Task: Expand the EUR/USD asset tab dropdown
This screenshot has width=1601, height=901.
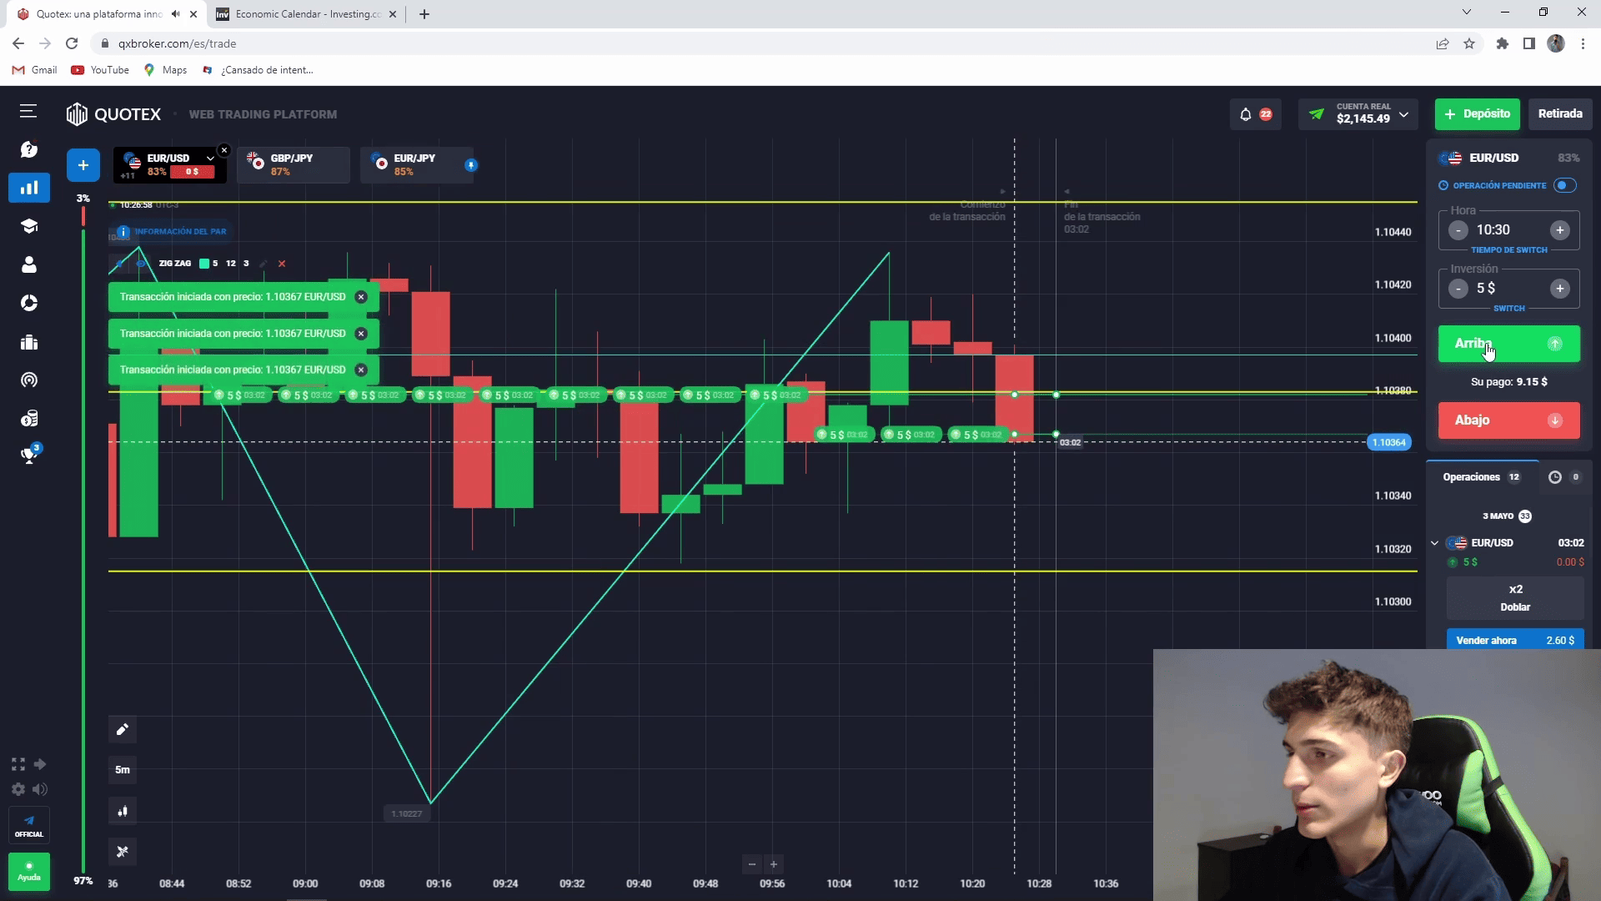Action: click(x=210, y=159)
